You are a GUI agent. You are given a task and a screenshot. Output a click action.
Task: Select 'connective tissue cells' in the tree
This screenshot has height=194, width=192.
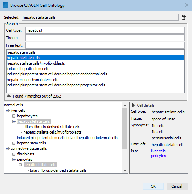coord(29,148)
